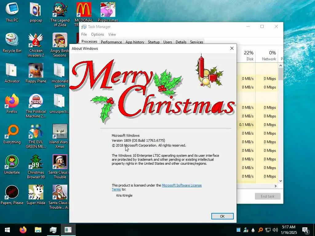The width and height of the screenshot is (315, 236).
Task: Open Microsoft Software License Terms link
Action: [181, 185]
